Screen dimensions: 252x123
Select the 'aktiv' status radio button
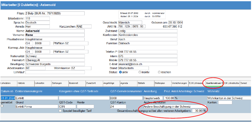click(120, 72)
